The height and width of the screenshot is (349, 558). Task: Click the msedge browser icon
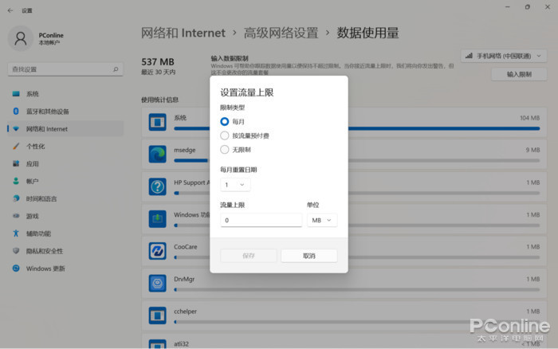point(157,154)
